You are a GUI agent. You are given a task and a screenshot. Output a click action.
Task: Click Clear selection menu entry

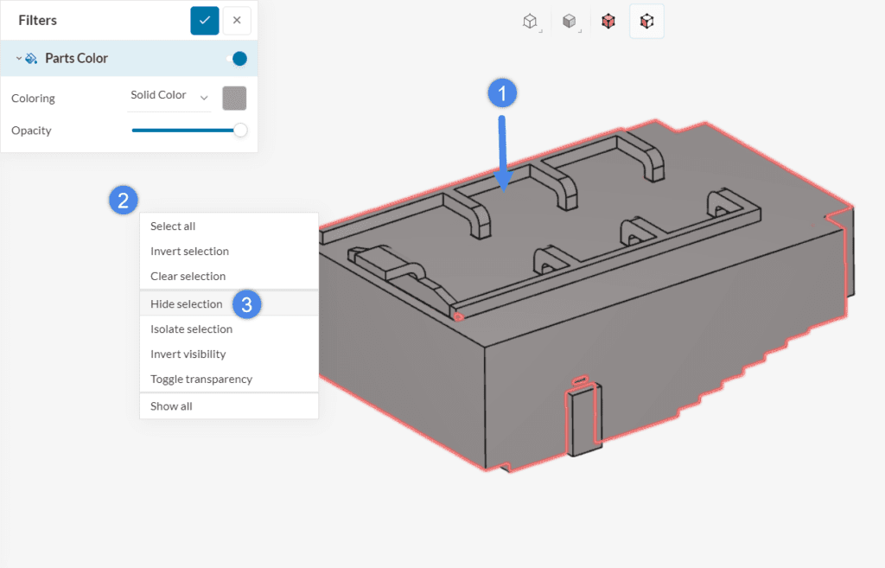188,276
